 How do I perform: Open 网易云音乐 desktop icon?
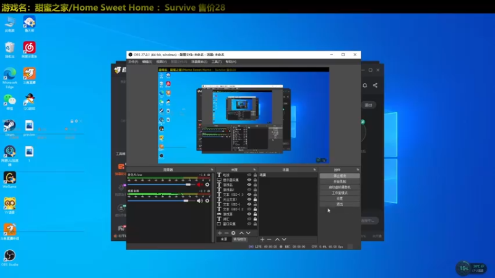coord(29,49)
